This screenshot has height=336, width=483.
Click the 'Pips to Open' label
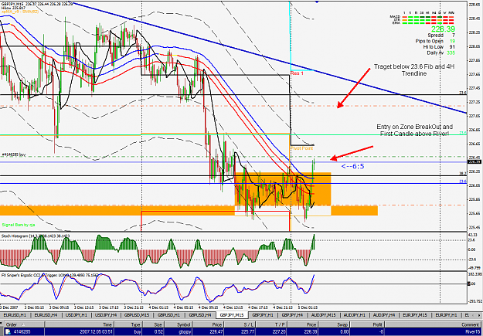430,41
